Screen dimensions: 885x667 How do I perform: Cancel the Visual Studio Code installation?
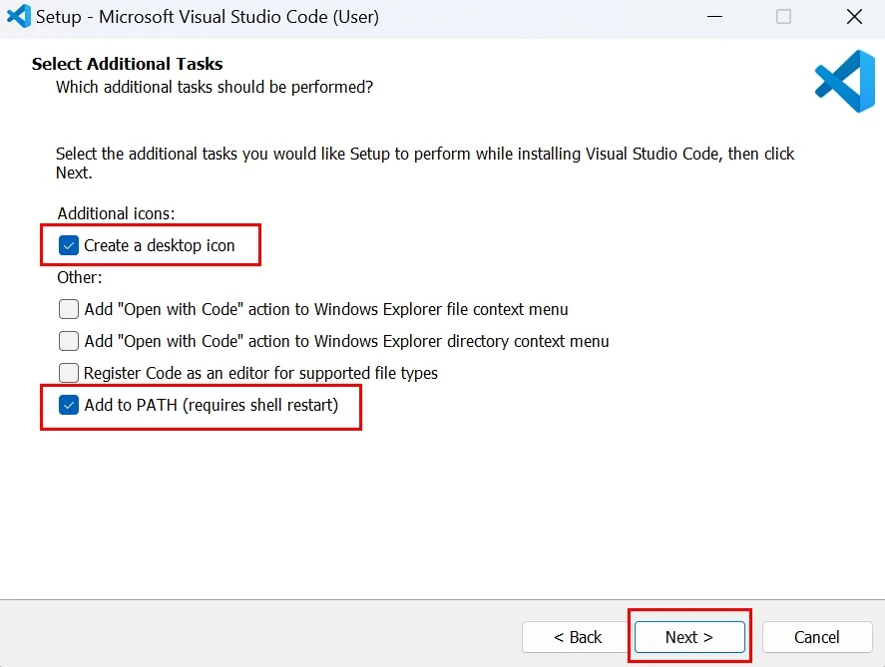[x=817, y=637]
